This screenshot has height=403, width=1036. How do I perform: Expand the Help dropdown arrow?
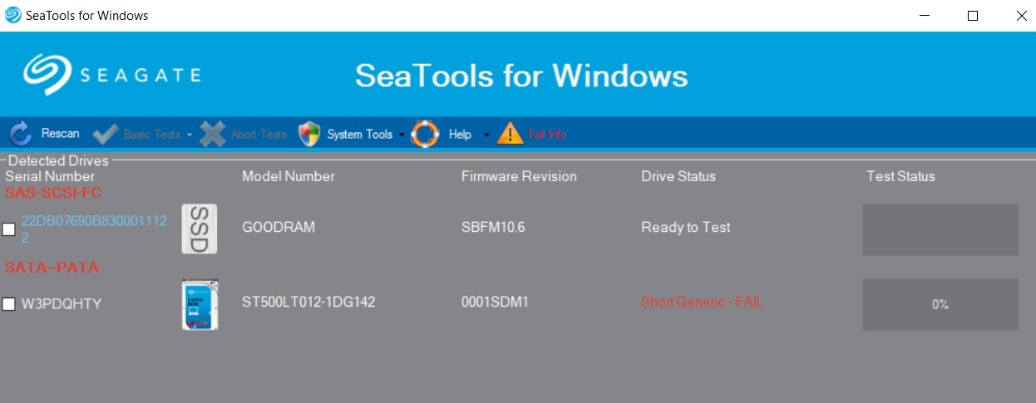486,135
